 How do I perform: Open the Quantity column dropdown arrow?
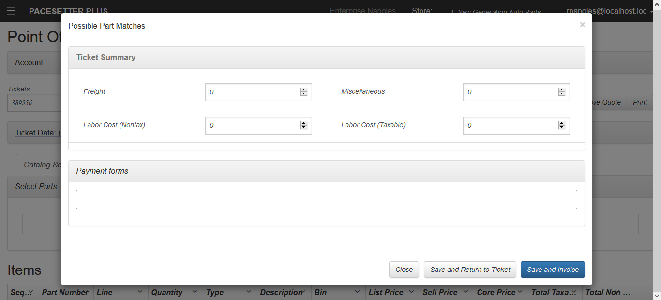[195, 292]
